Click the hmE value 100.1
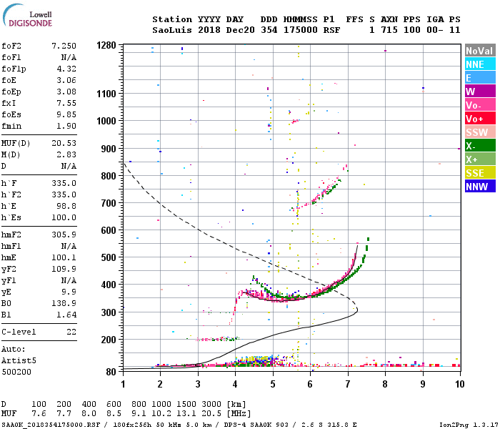This screenshot has width=500, height=429. coord(64,257)
